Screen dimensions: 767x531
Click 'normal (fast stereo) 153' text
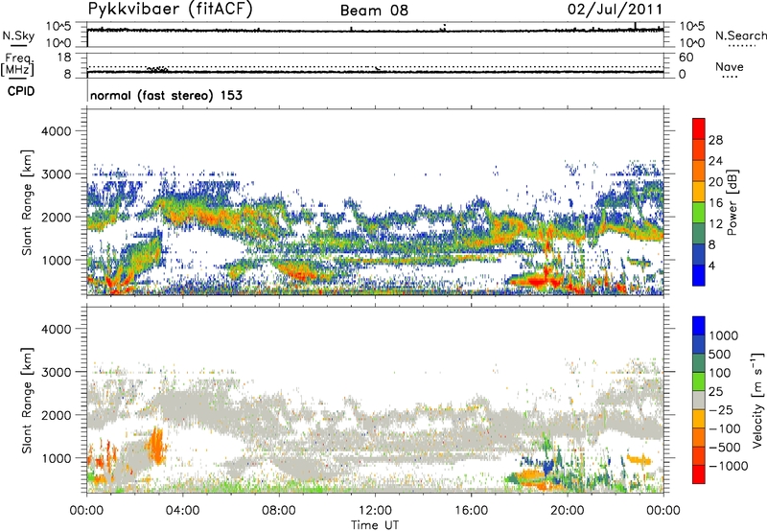tap(166, 95)
